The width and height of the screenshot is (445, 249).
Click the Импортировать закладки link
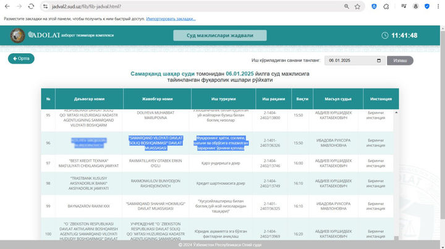[176, 19]
